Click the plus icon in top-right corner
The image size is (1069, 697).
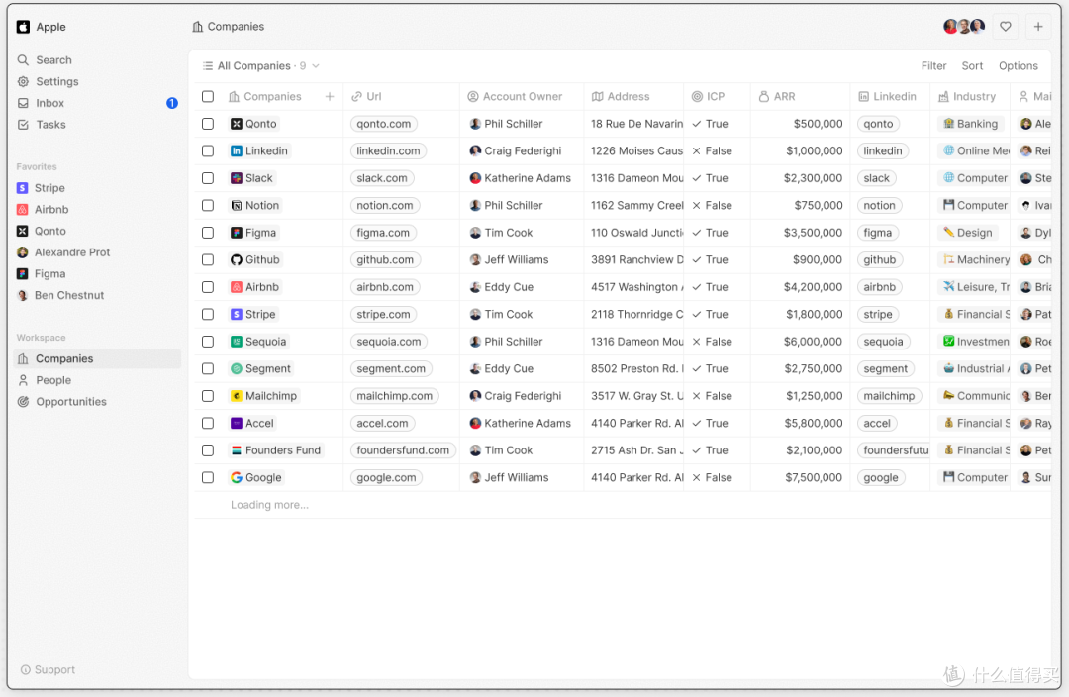1037,27
